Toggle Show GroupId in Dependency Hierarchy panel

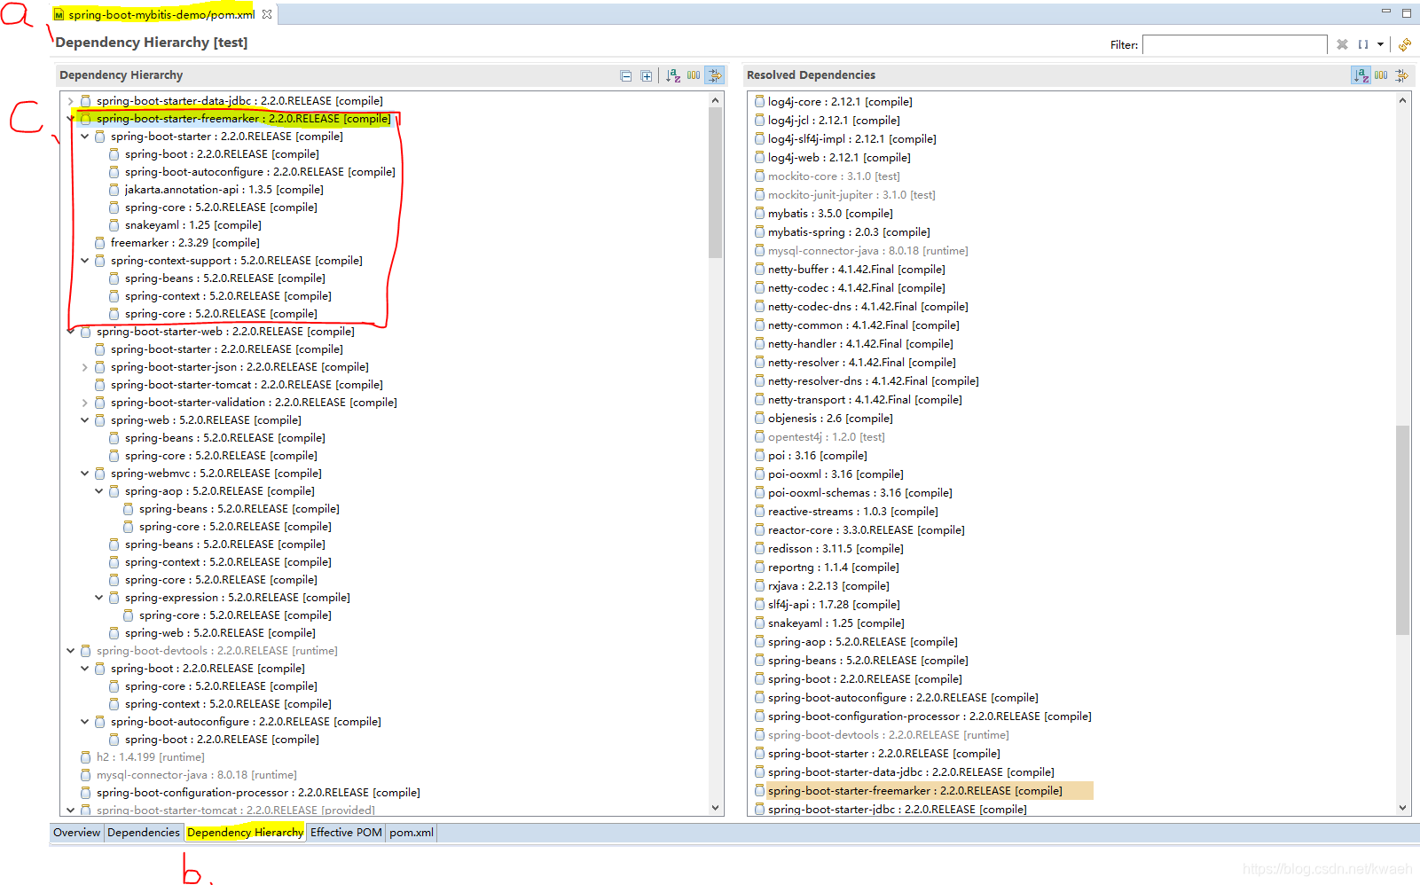tap(694, 75)
